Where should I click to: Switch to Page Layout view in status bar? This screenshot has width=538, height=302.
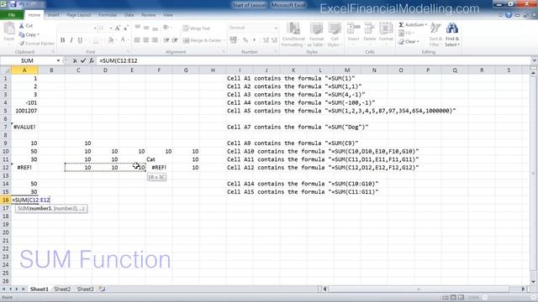coord(453,298)
